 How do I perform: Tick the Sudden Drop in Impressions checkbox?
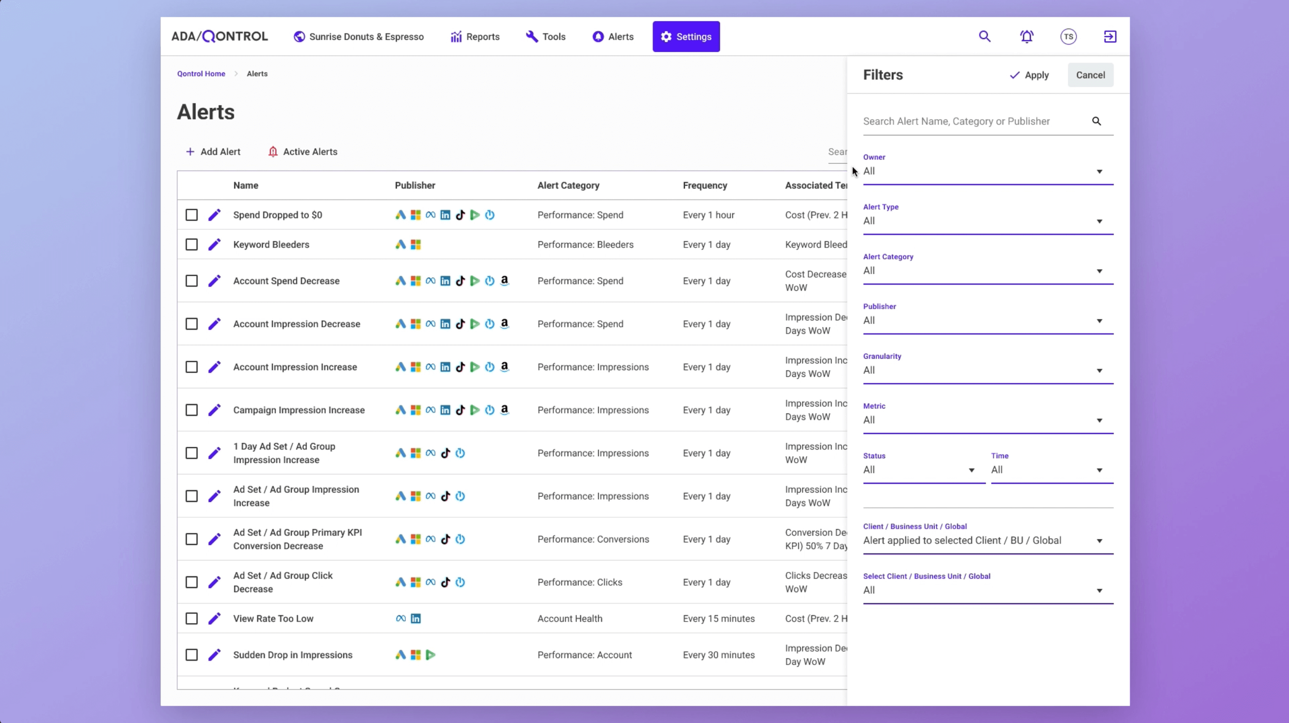[191, 654]
